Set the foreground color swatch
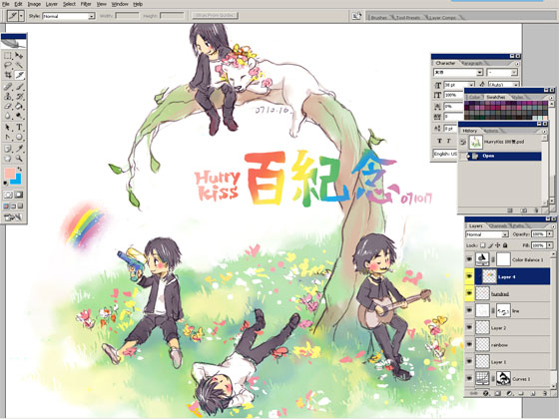Viewport: 559px width, 419px height. 10,174
